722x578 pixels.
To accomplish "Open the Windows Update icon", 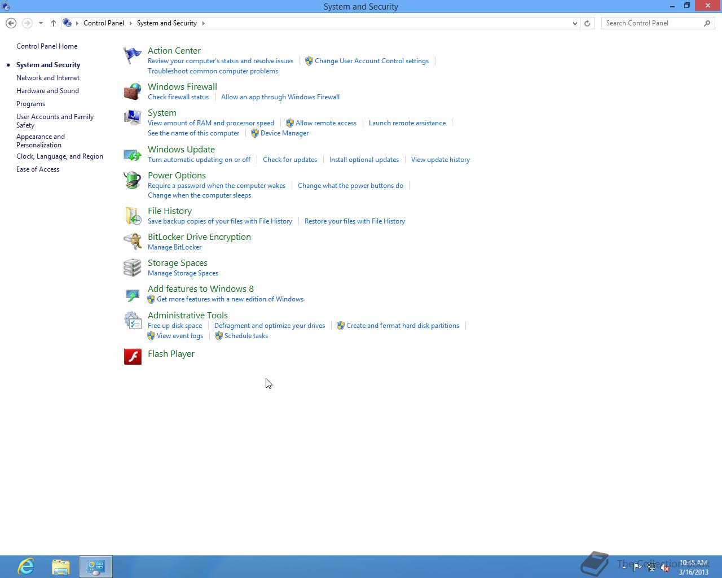I will point(133,154).
